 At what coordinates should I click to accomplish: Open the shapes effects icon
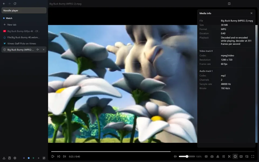[218, 156]
